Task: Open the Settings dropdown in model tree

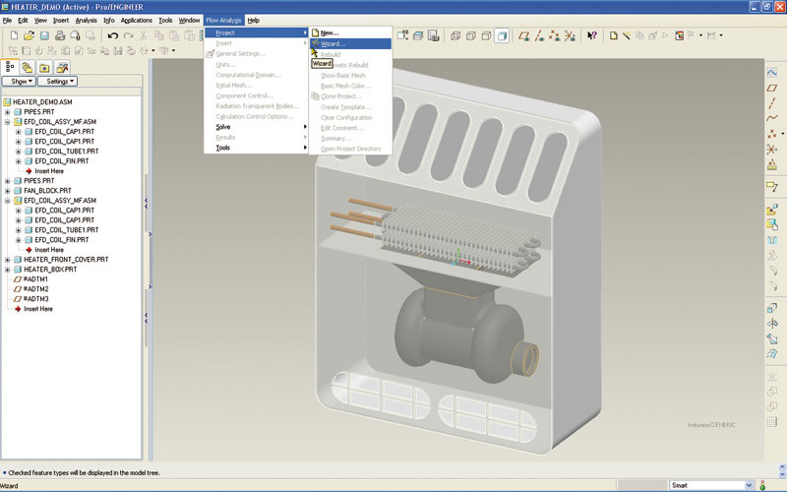Action: tap(57, 81)
